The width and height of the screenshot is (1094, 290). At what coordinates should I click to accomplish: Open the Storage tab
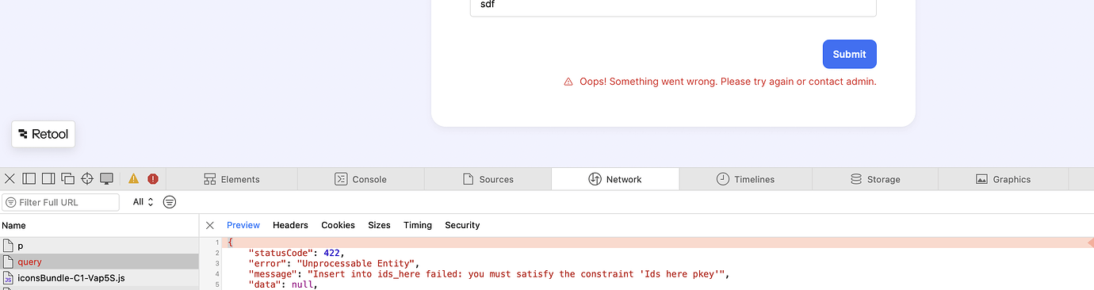coord(875,179)
